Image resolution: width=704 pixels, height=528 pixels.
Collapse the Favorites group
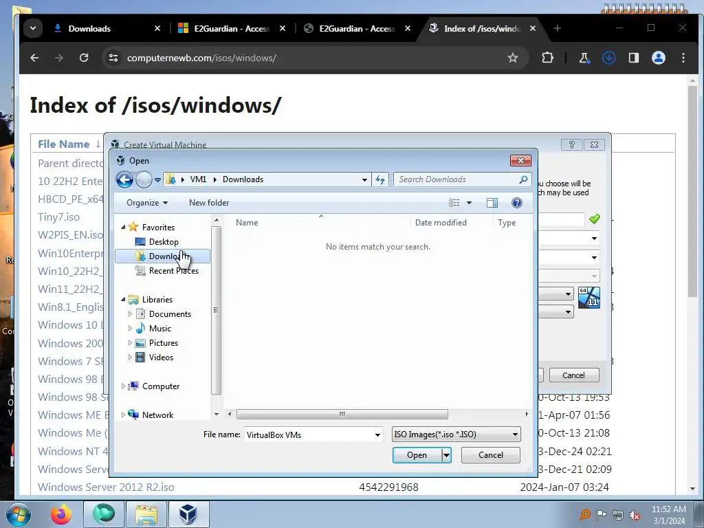[x=124, y=227]
